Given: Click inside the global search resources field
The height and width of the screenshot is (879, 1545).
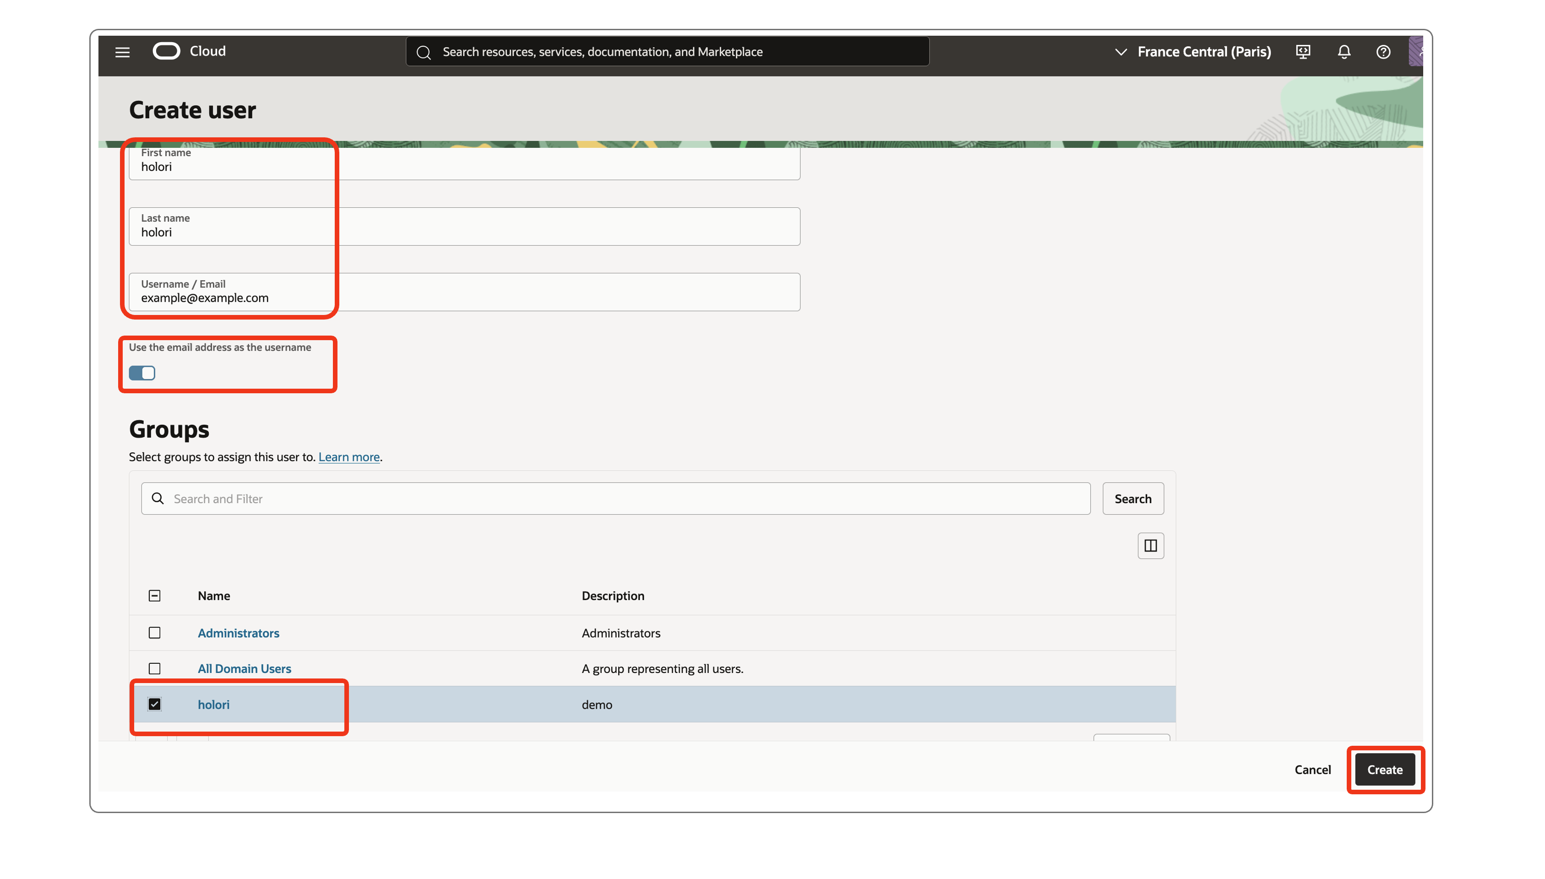Looking at the screenshot, I should pos(664,51).
